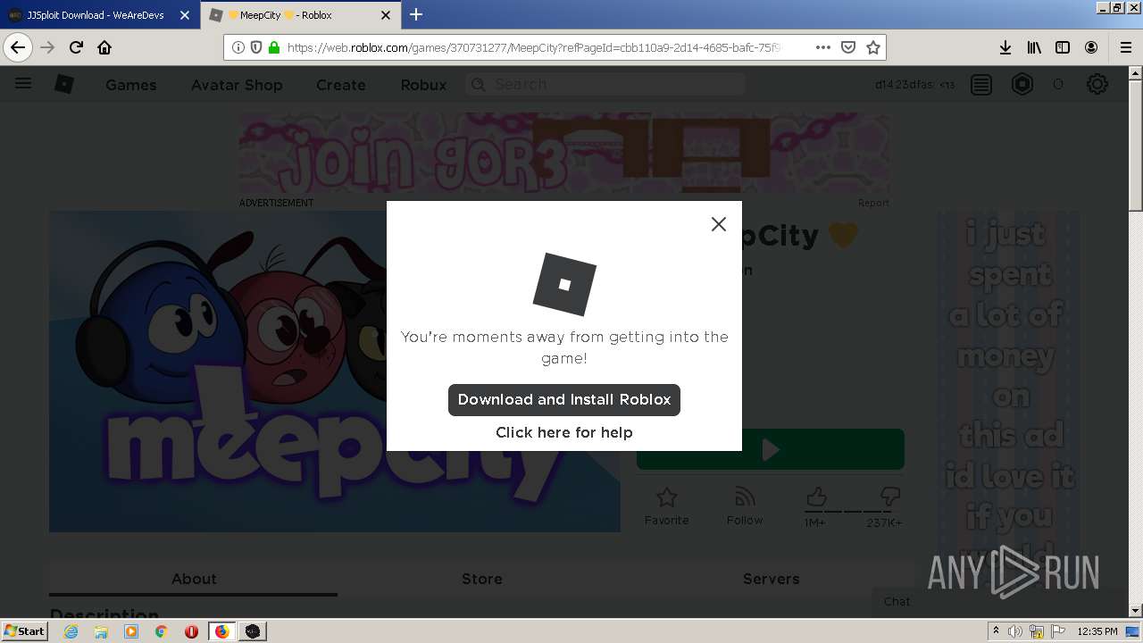Open volume control in system tray
The height and width of the screenshot is (643, 1143).
point(1015,631)
